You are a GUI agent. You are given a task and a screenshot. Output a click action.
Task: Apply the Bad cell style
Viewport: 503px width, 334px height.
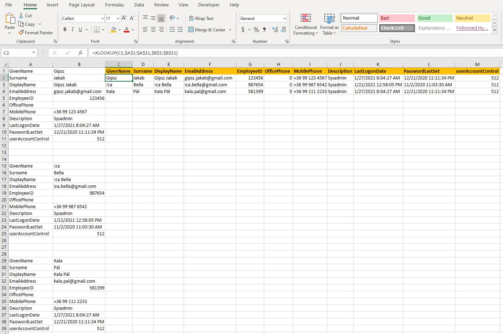point(397,18)
